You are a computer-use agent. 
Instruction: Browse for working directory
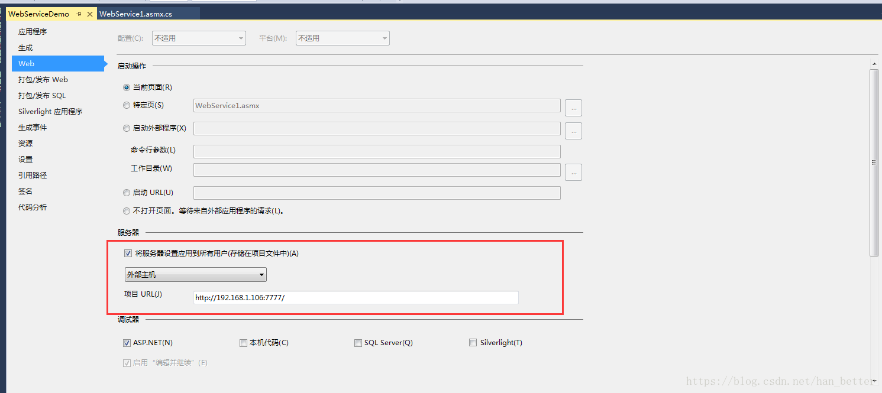tap(573, 172)
